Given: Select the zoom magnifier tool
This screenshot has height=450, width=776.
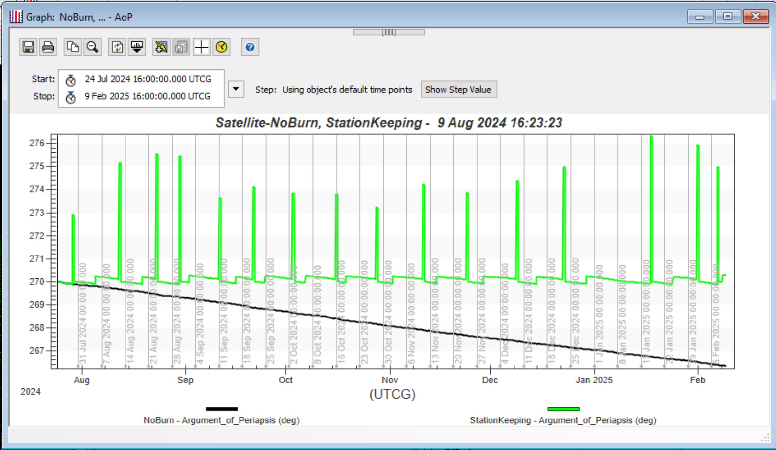Looking at the screenshot, I should coord(92,47).
